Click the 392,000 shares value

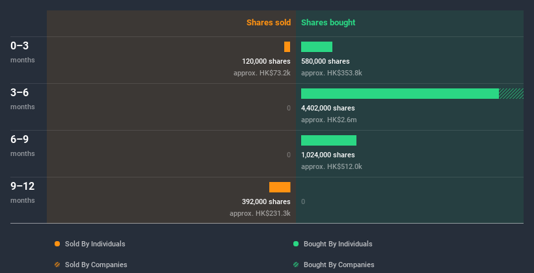266,201
